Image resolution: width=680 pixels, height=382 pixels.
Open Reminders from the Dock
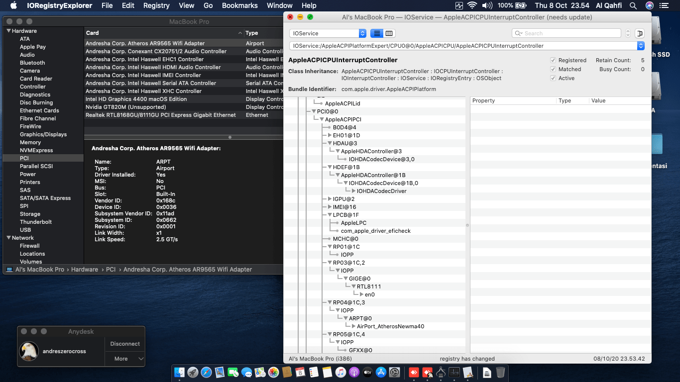tap(314, 372)
